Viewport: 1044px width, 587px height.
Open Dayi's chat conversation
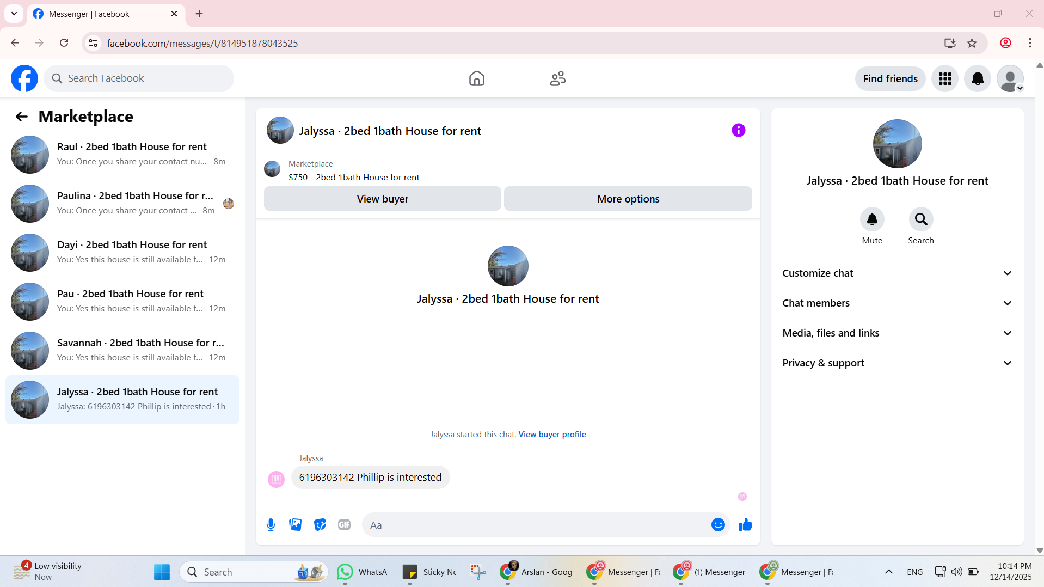click(122, 253)
